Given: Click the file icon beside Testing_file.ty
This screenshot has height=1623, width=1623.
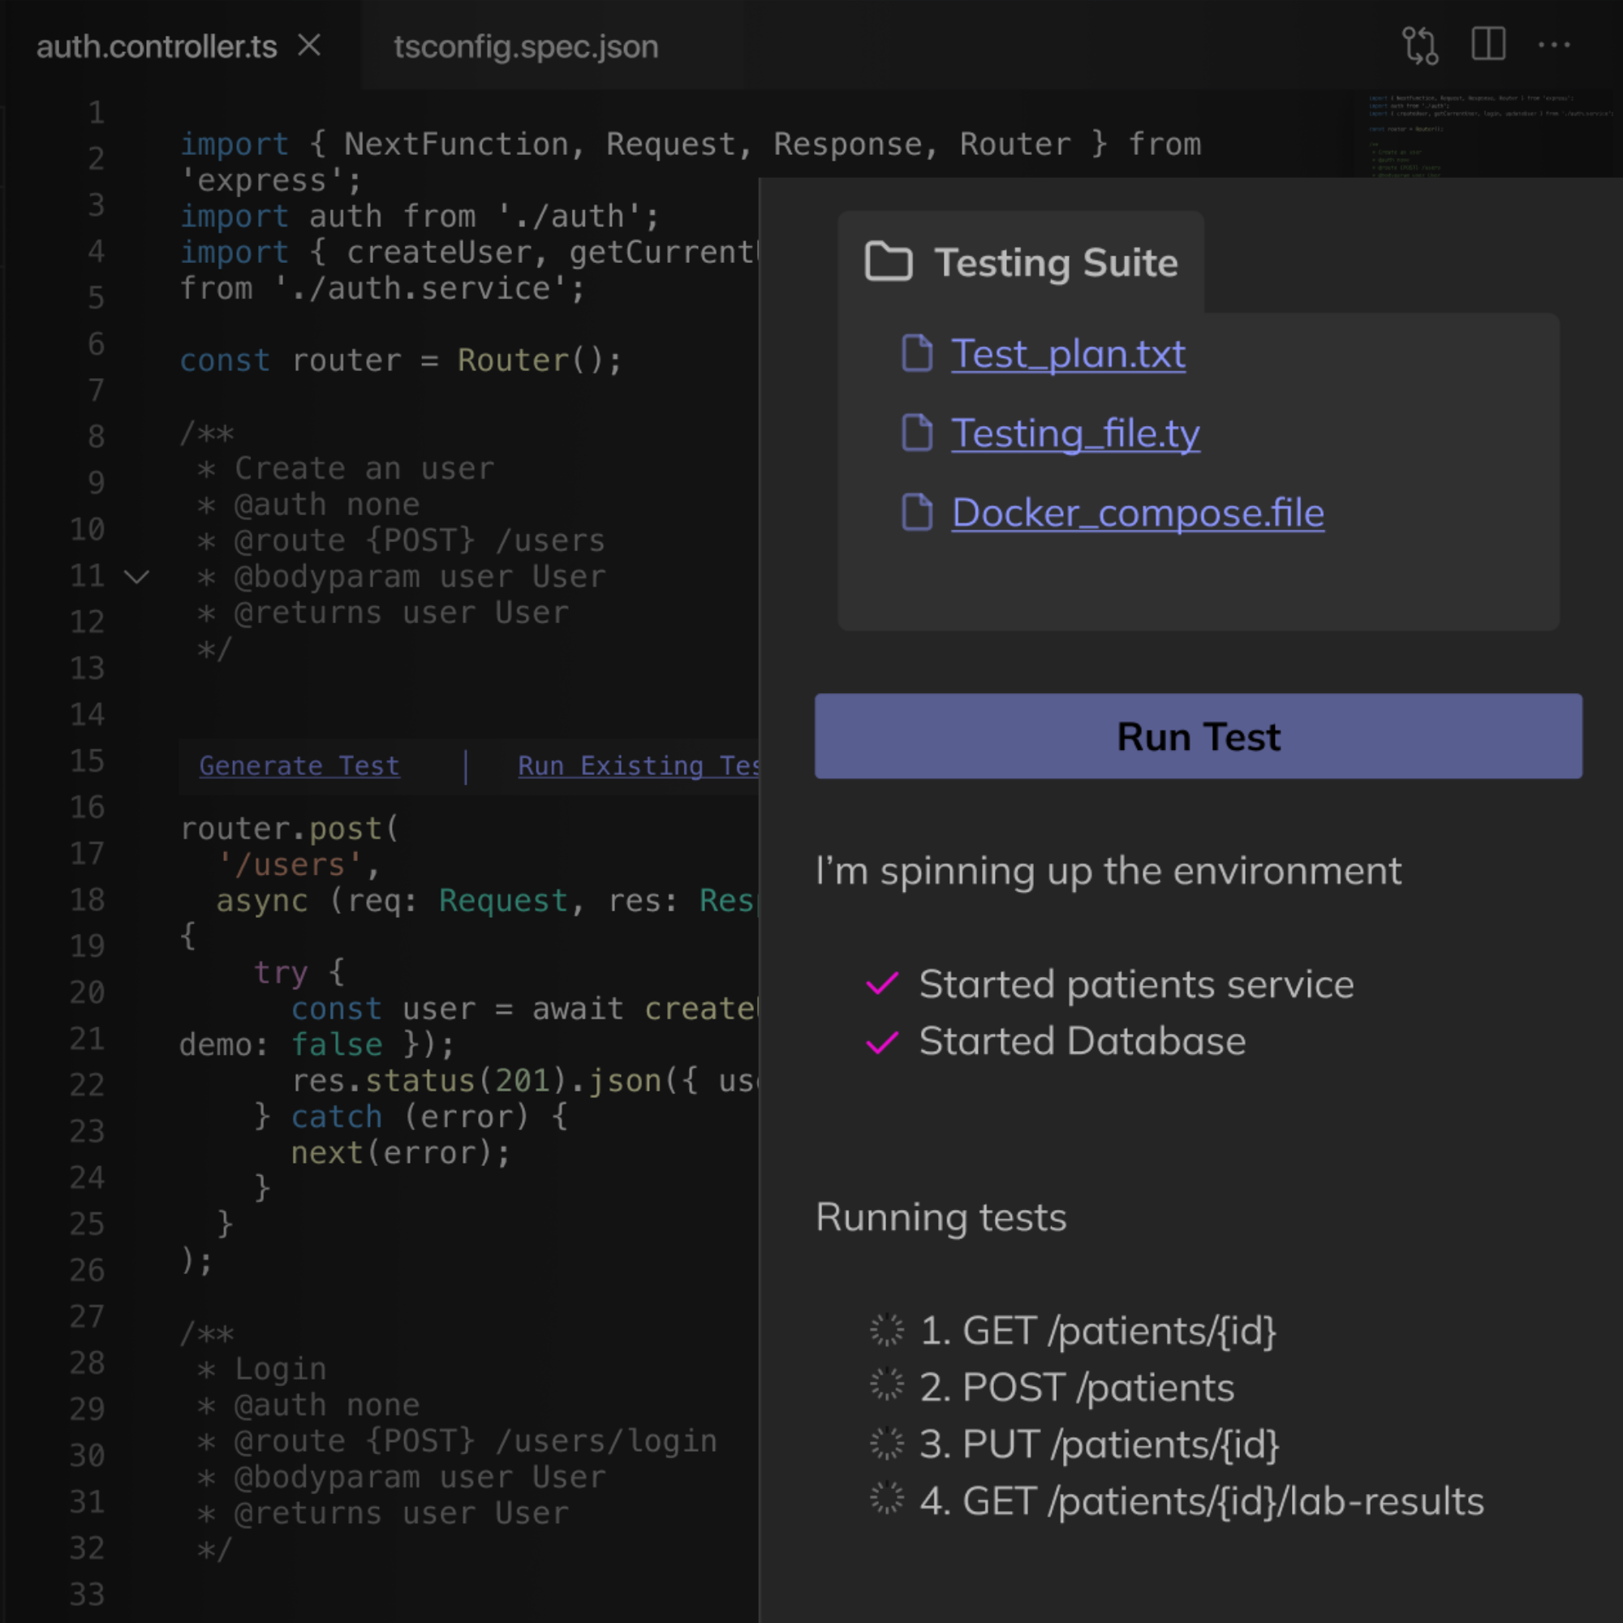Looking at the screenshot, I should (x=916, y=433).
